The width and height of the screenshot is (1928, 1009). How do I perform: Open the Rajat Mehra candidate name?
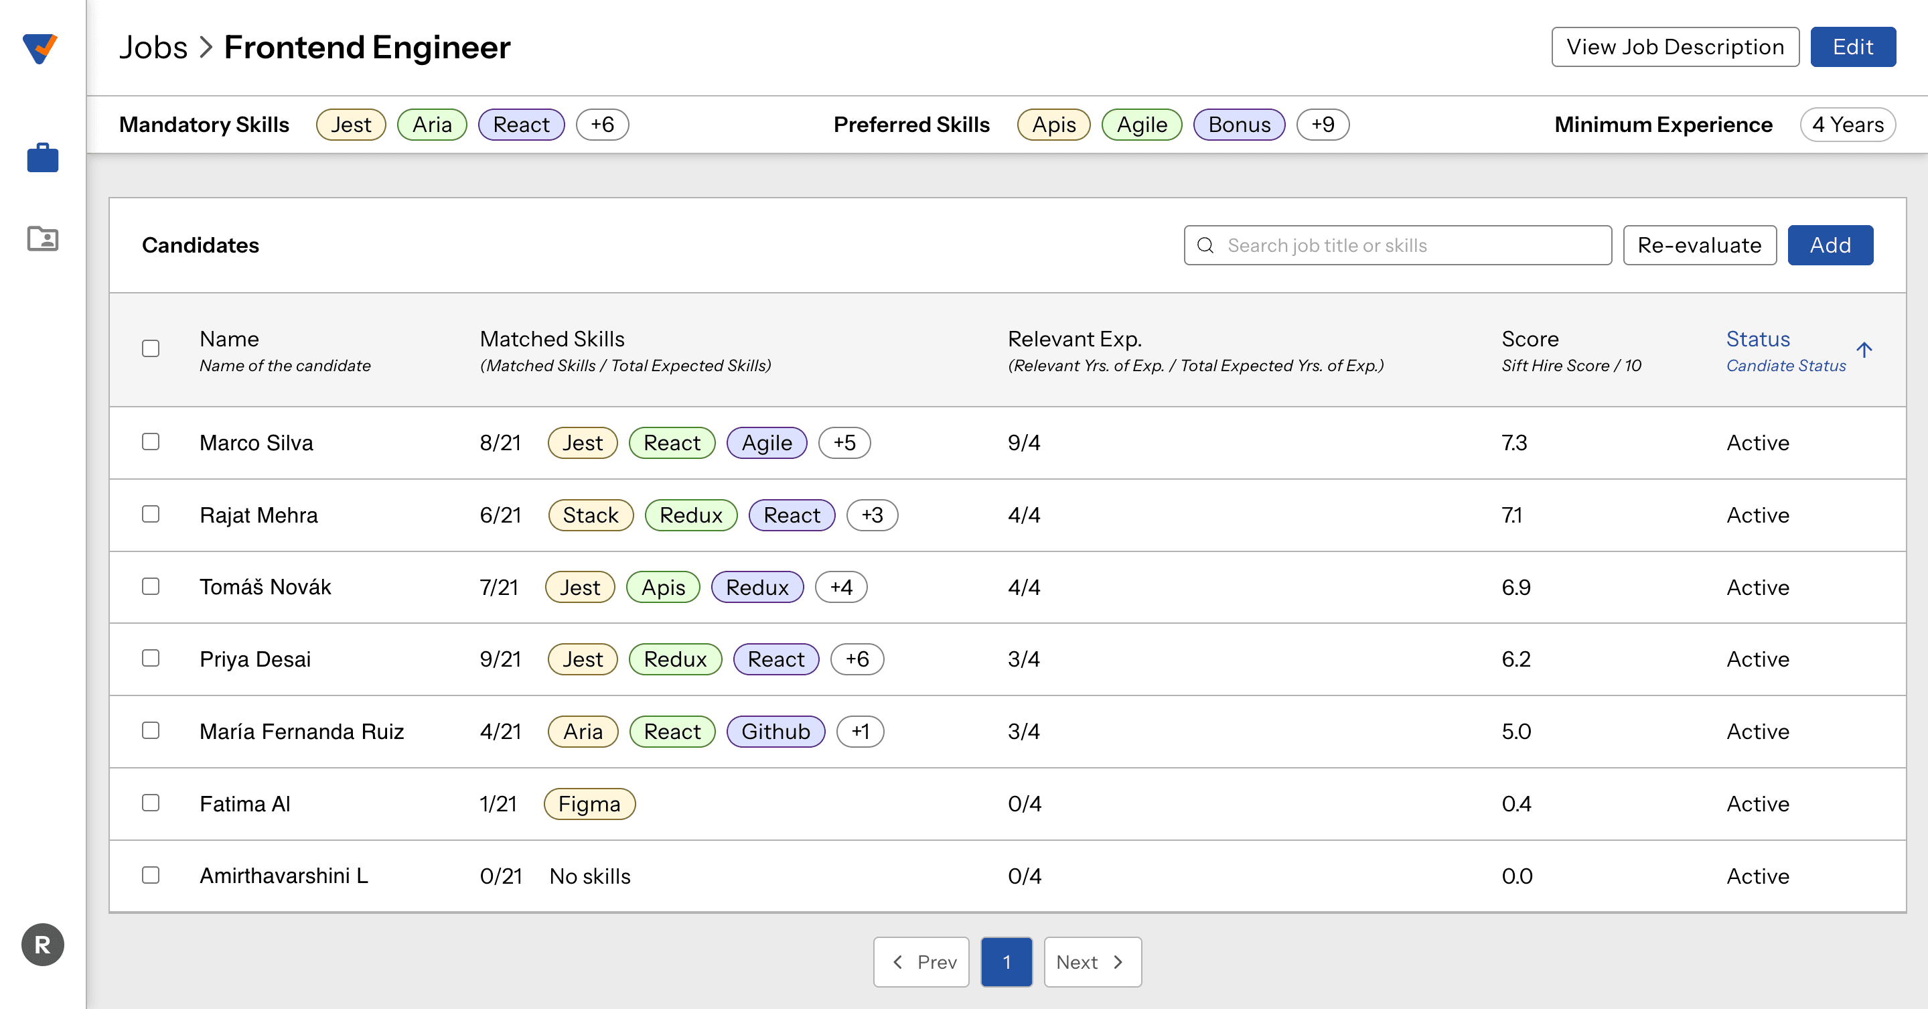tap(258, 515)
